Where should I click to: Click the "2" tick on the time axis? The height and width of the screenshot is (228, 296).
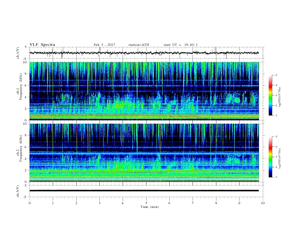tap(76, 203)
